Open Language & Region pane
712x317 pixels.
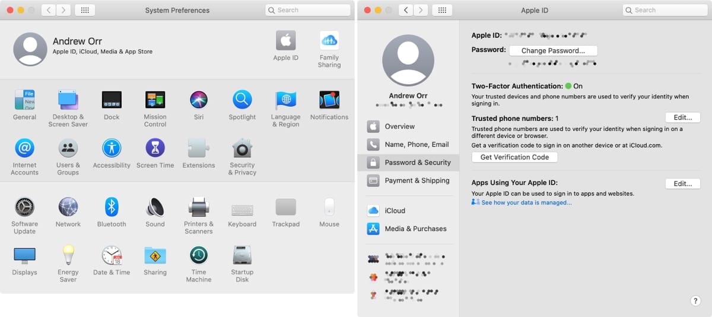pos(285,108)
